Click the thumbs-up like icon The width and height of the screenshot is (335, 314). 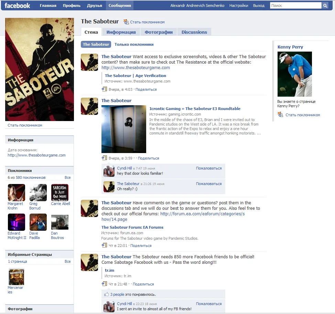coord(106,294)
